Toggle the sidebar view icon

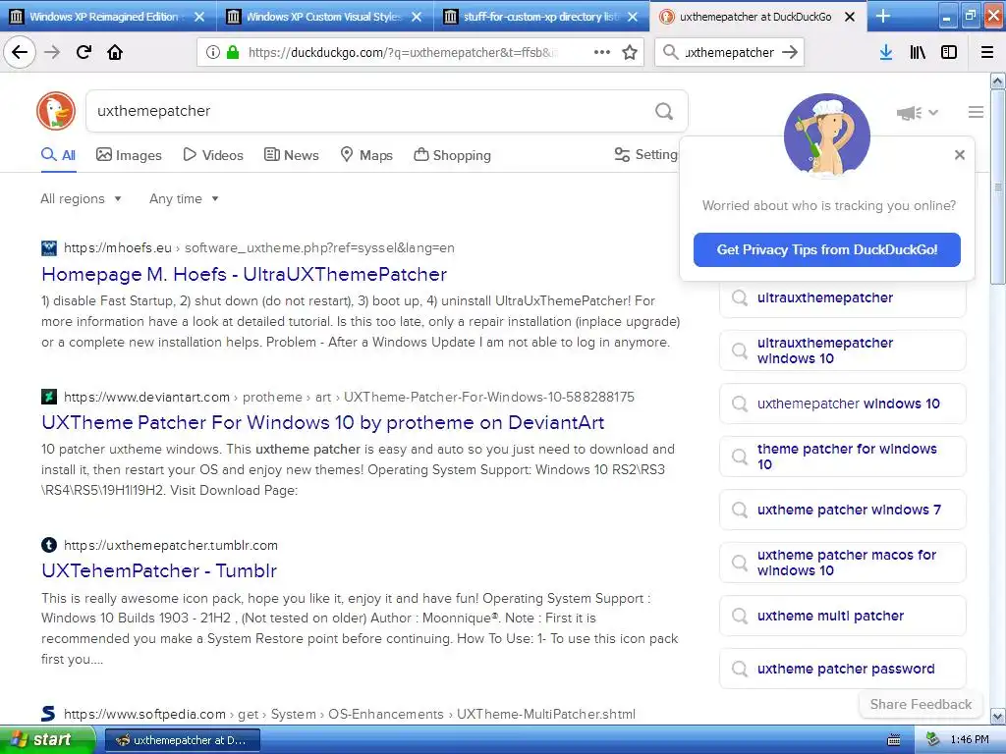coord(949,52)
